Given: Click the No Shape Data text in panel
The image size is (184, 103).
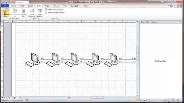Looking at the screenshot, I should click(161, 61).
